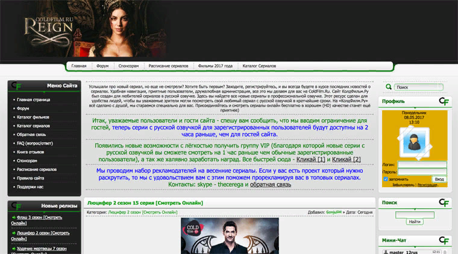Click the 'Вход' login button
Viewport: 458px width, 254px height.
[x=439, y=179]
